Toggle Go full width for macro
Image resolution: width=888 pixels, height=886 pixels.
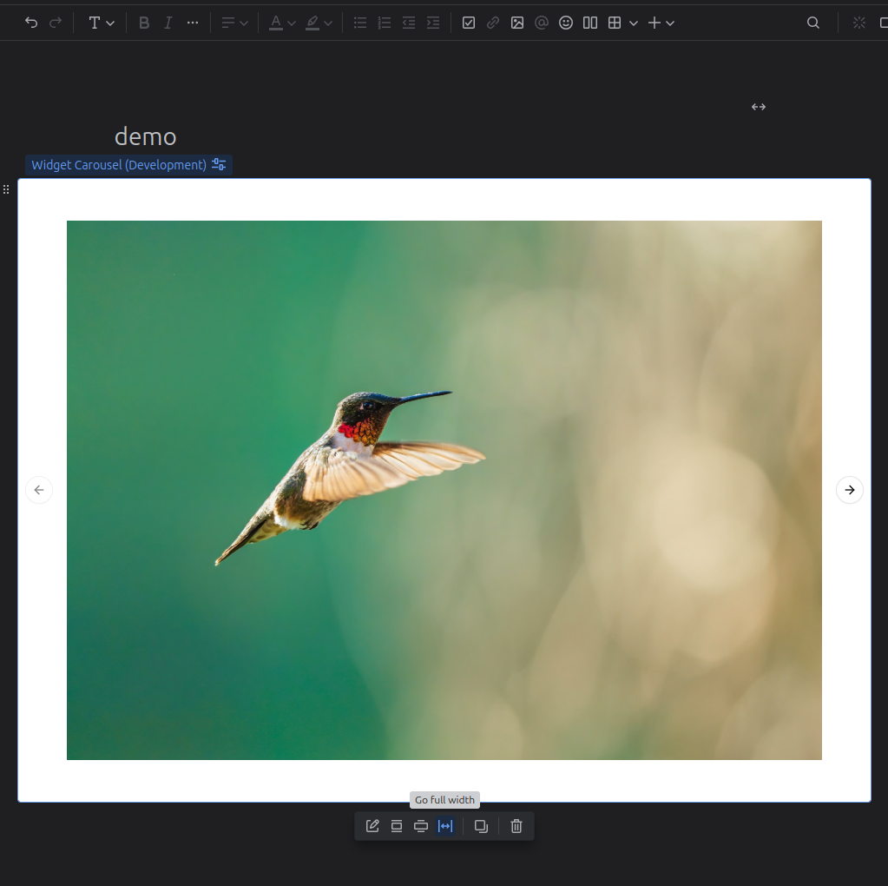(x=445, y=826)
